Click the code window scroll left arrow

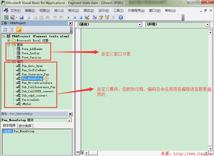tap(86, 153)
